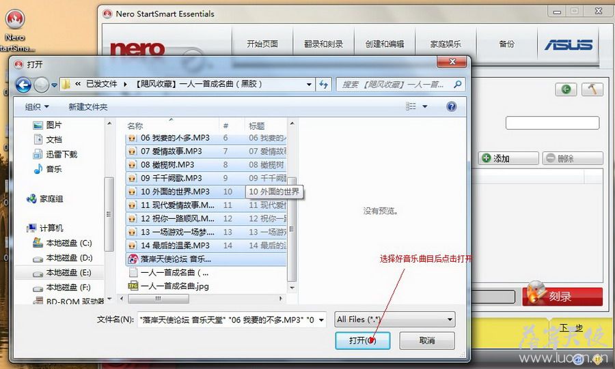
Task: Open the Nero StartSmart desktop shortcut icon
Action: 15,20
